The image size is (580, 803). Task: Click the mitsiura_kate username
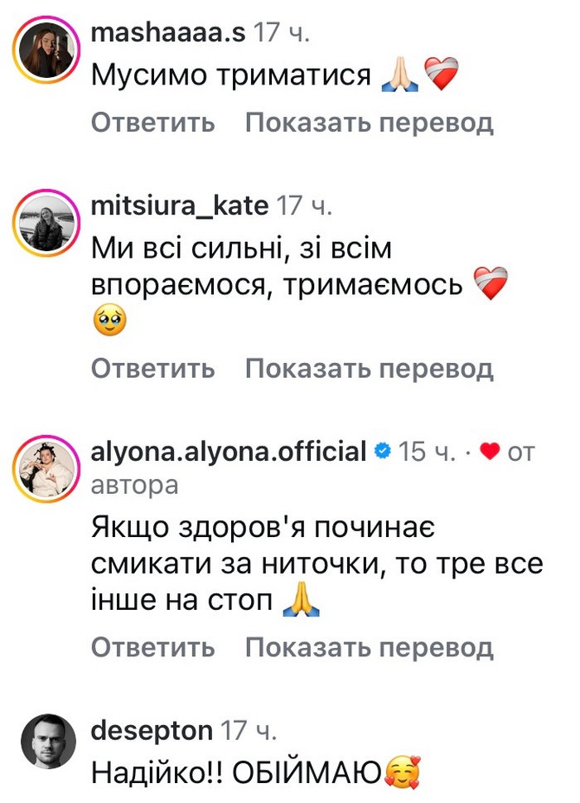coord(180,206)
